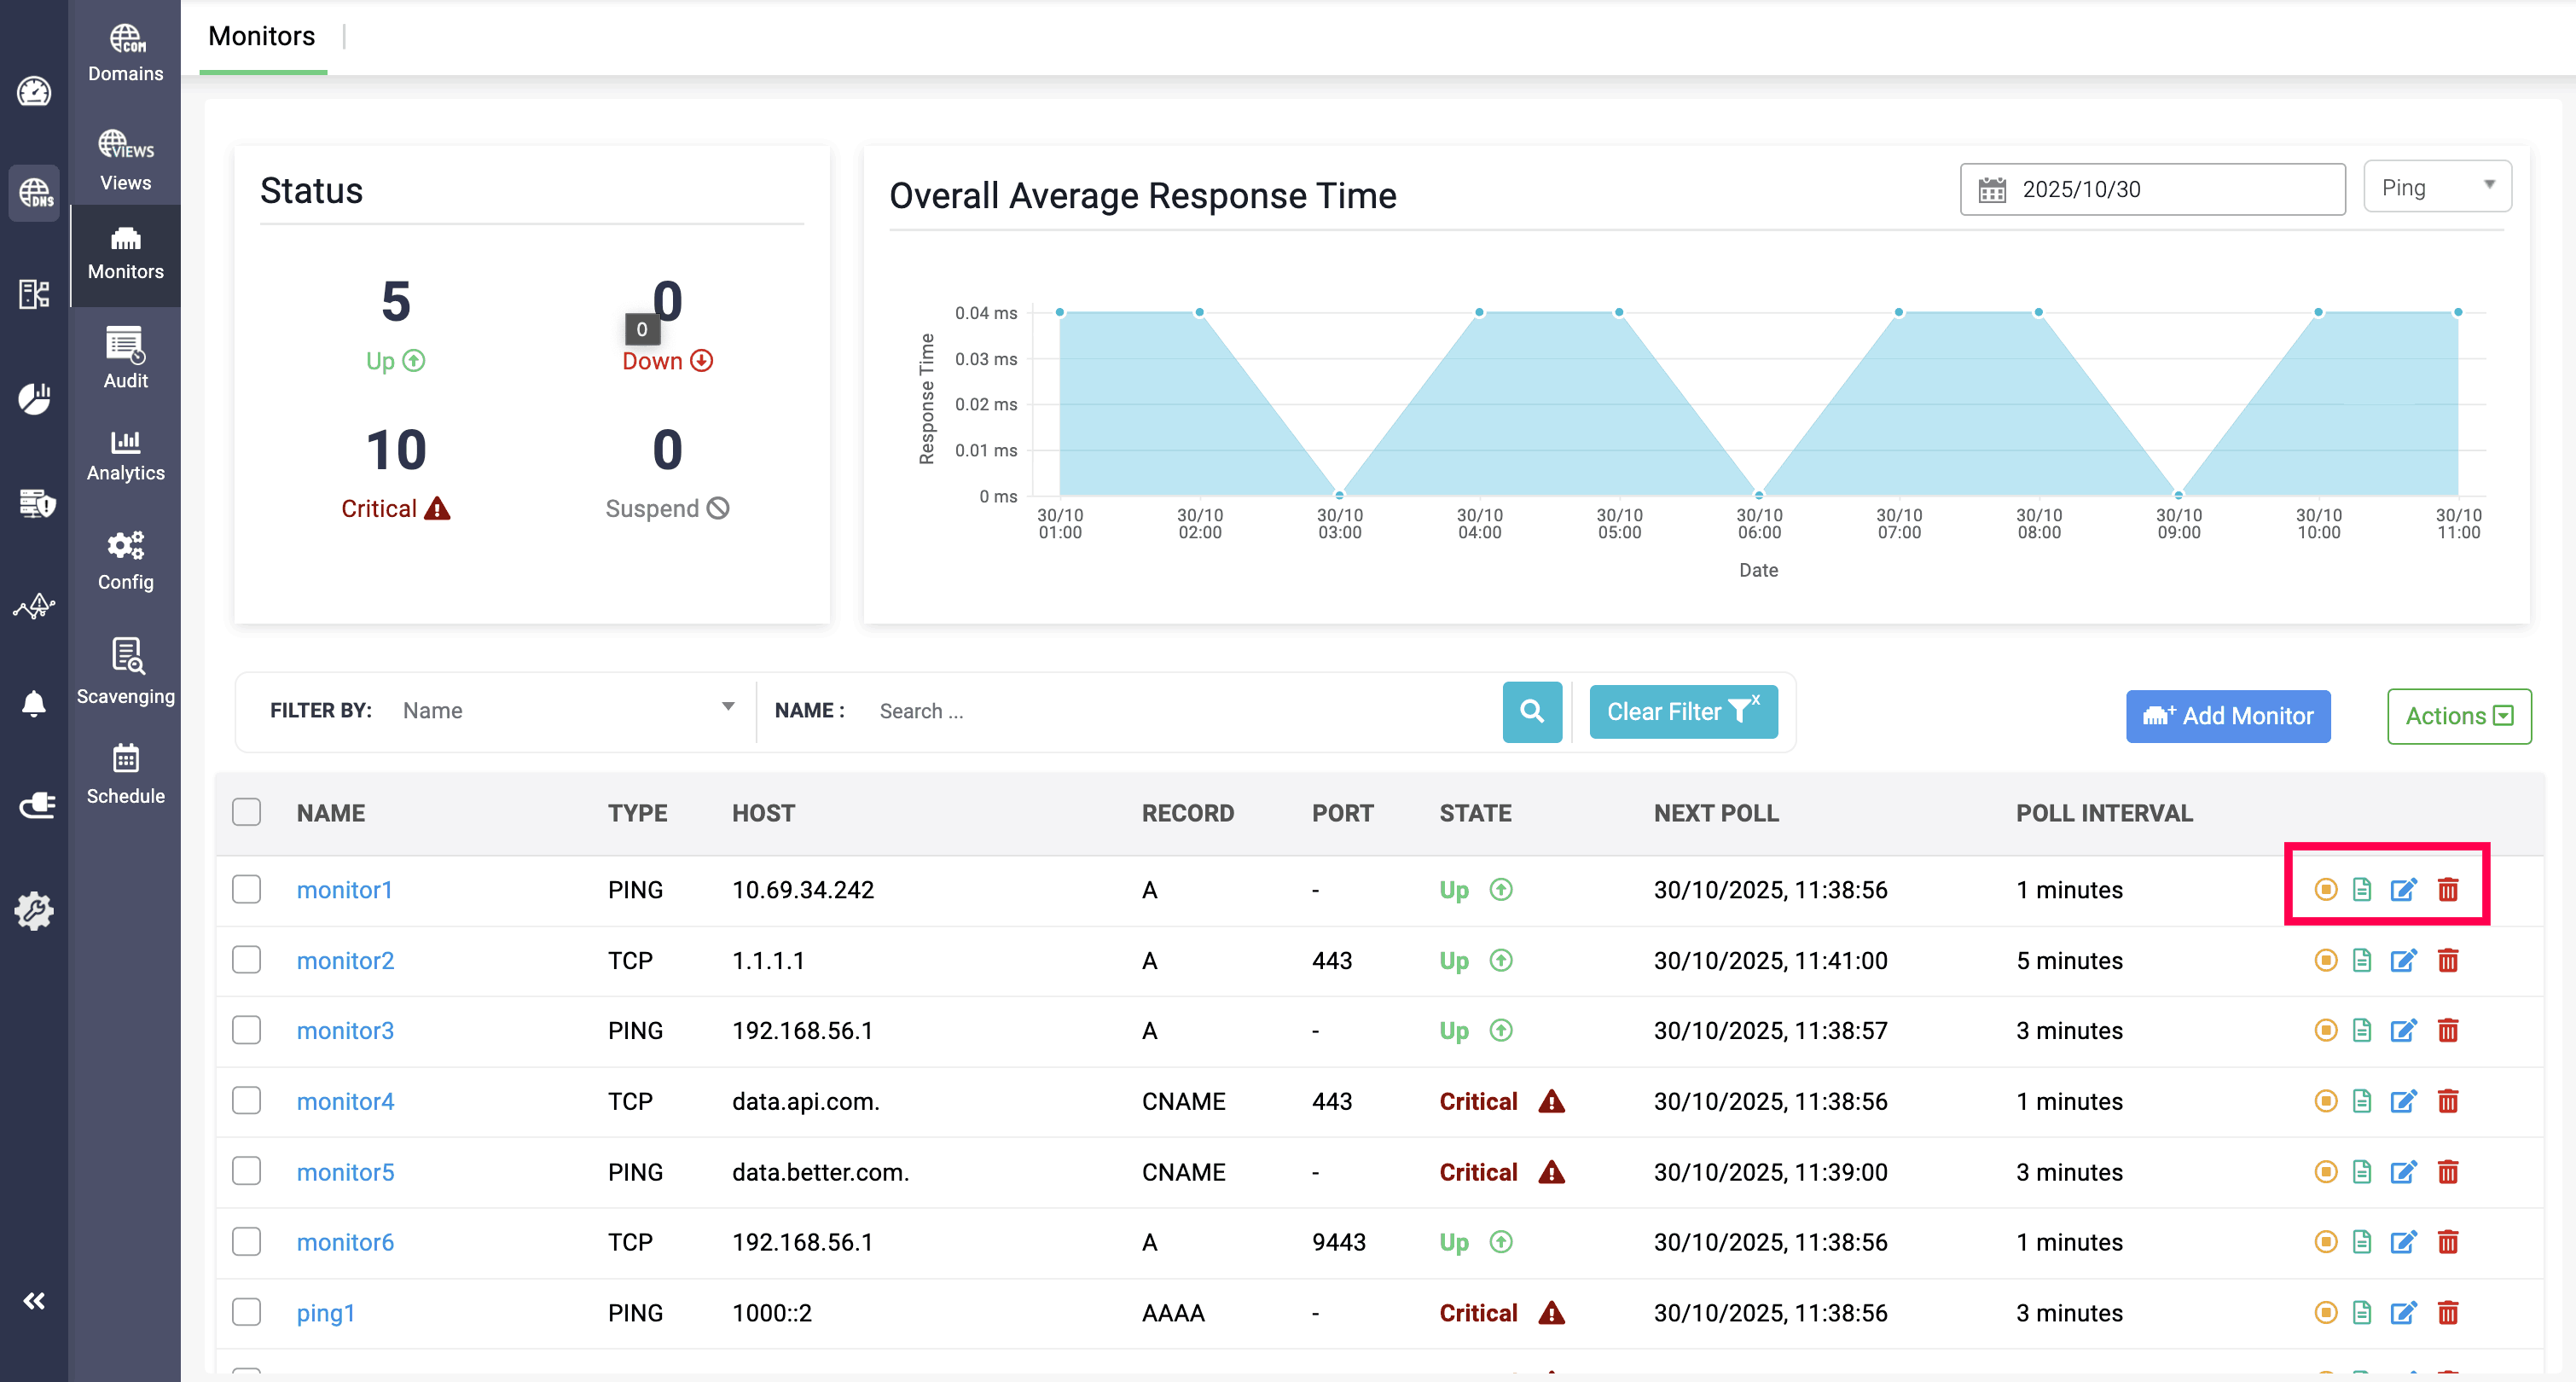2576x1382 pixels.
Task: Open the Audit sidebar section
Action: click(125, 357)
